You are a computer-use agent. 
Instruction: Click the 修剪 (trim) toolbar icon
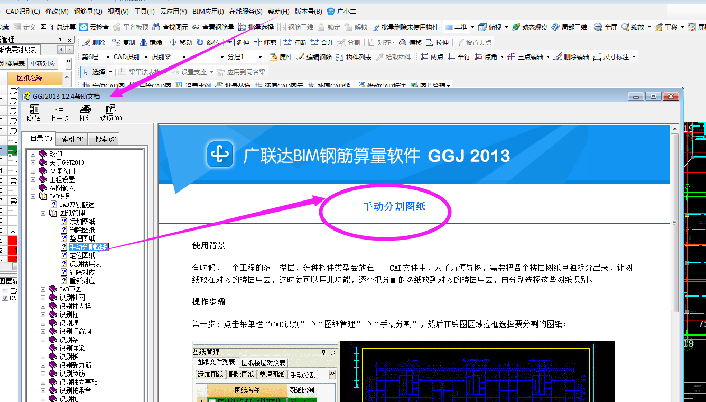click(x=257, y=42)
